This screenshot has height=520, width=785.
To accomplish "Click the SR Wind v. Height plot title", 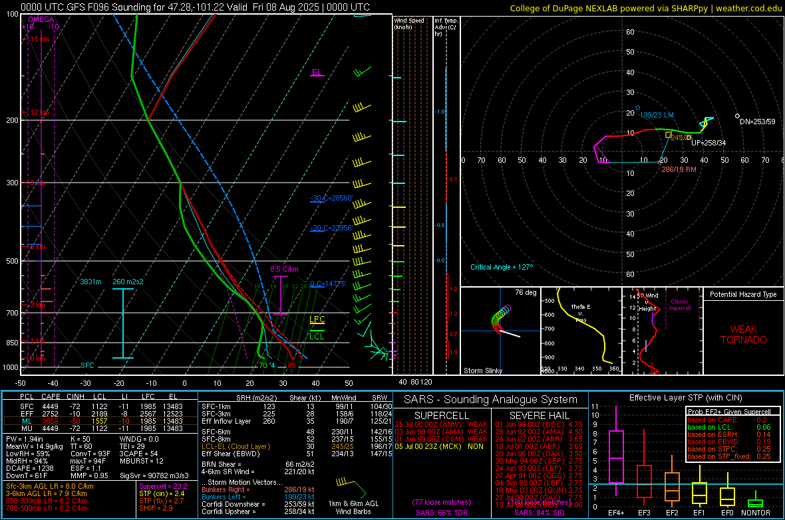I will 647,302.
